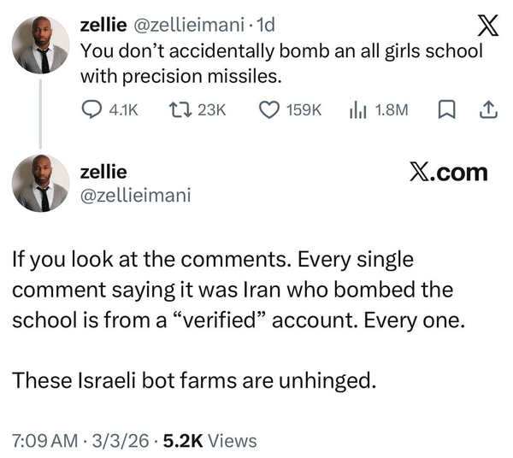The width and height of the screenshot is (513, 458).
Task: Click the 7:09 AM · 3/3/26 timestamp
Action: click(x=80, y=441)
